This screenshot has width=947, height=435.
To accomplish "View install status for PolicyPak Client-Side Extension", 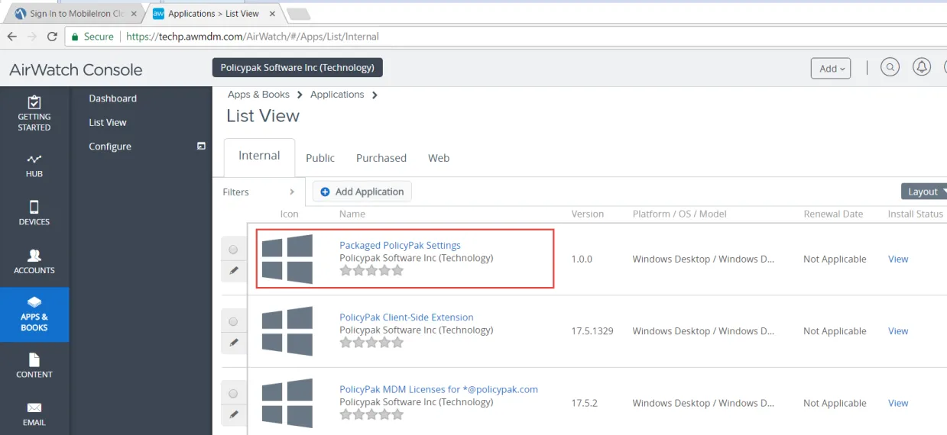I will [898, 331].
